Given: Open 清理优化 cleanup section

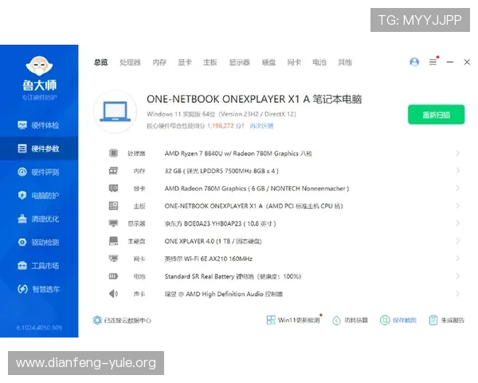Looking at the screenshot, I should tap(39, 219).
